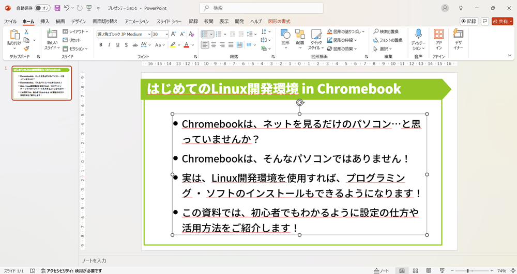517x274 pixels.
Task: Click the Cut scissors icon
Action: [26, 32]
